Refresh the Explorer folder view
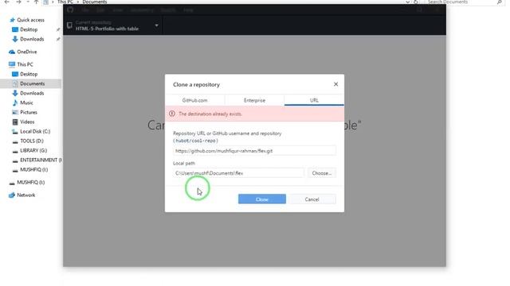510x286 pixels. 416,2
